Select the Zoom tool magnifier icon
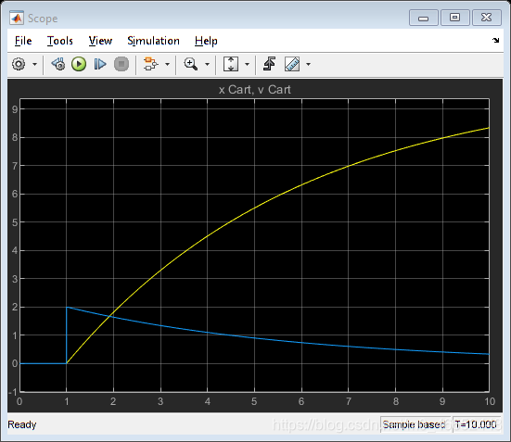This screenshot has height=442, width=511. pyautogui.click(x=191, y=64)
